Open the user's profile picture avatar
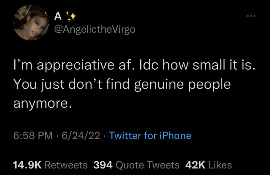The image size is (270, 175). (x=31, y=23)
